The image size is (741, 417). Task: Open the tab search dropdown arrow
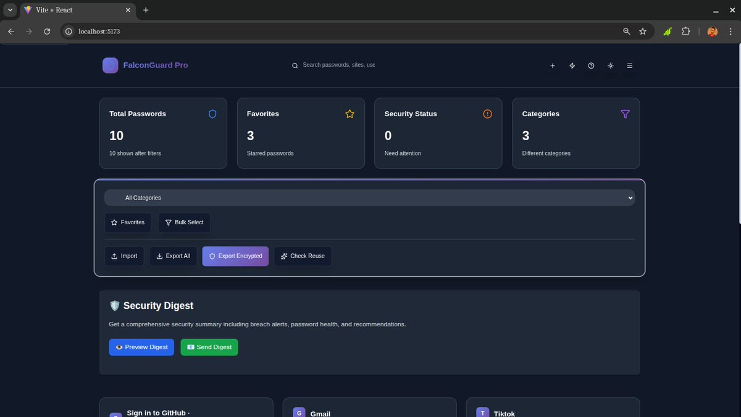tap(10, 11)
